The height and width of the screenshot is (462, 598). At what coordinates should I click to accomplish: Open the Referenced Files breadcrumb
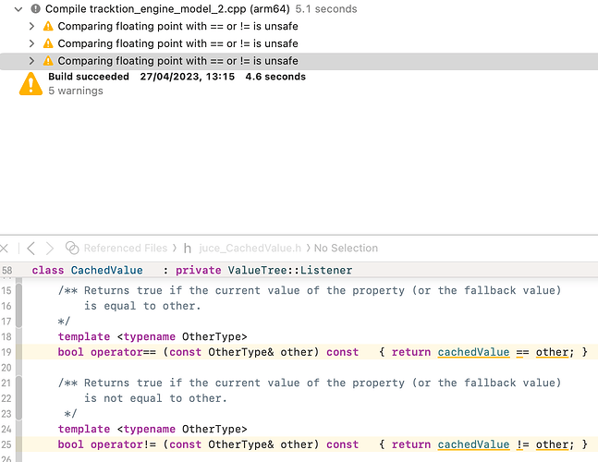coord(126,249)
